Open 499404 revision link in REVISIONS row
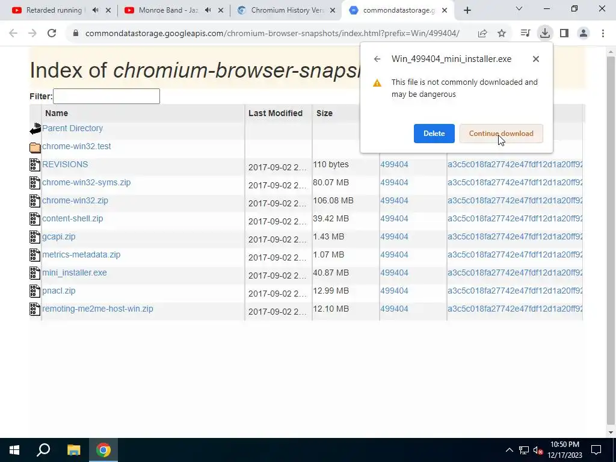Viewport: 616px width, 462px height. coord(394,165)
